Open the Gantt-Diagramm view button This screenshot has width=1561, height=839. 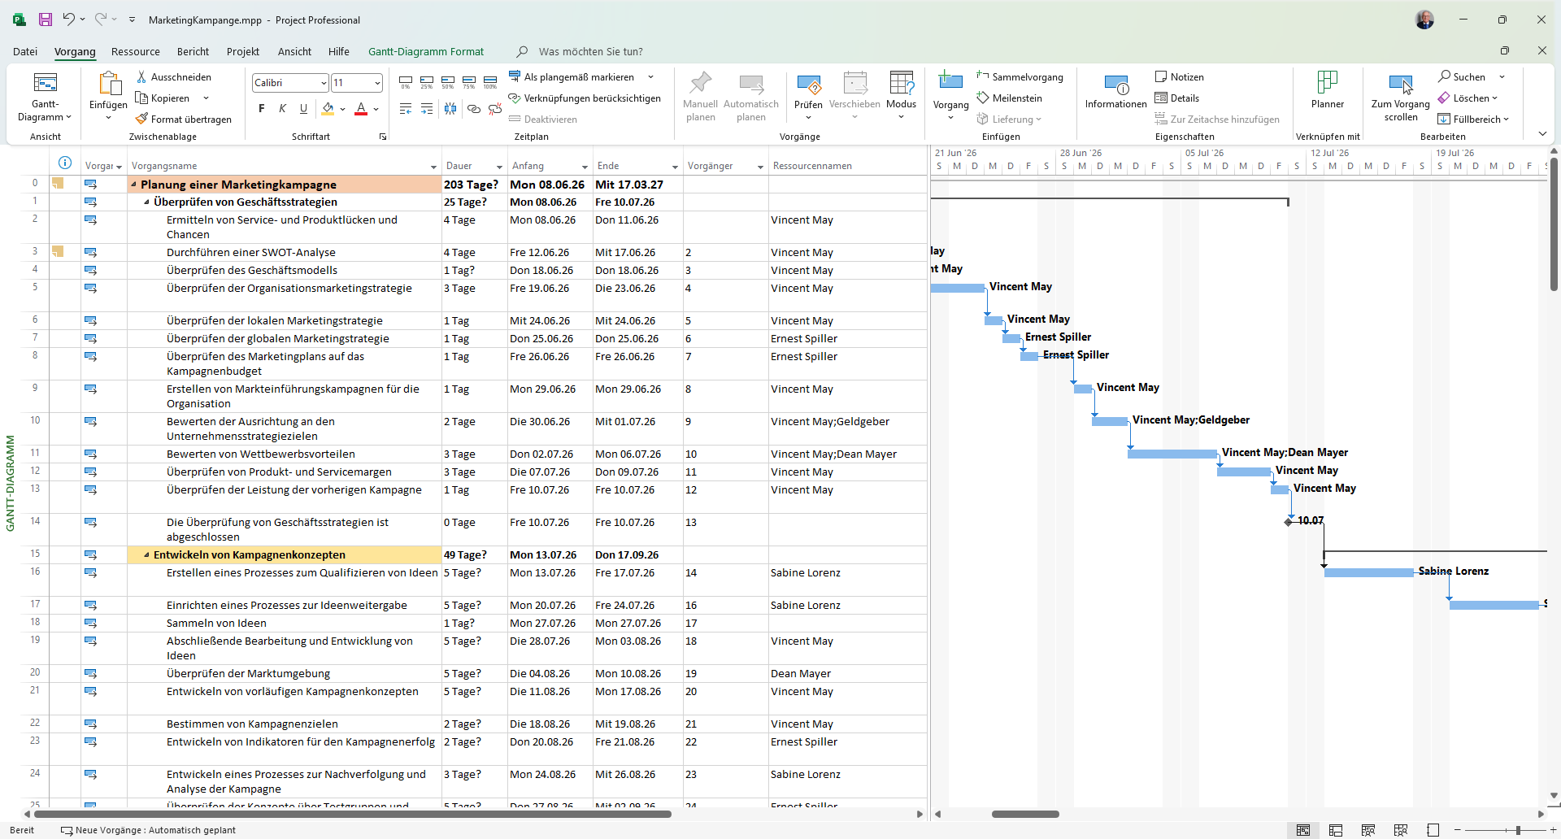pos(45,97)
